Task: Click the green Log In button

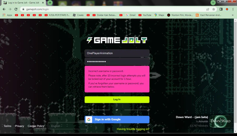Action: click(117, 100)
